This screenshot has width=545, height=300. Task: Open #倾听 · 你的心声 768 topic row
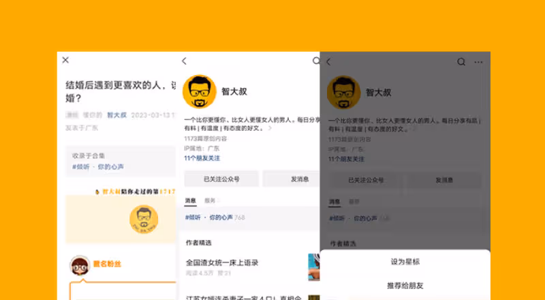tap(249, 217)
